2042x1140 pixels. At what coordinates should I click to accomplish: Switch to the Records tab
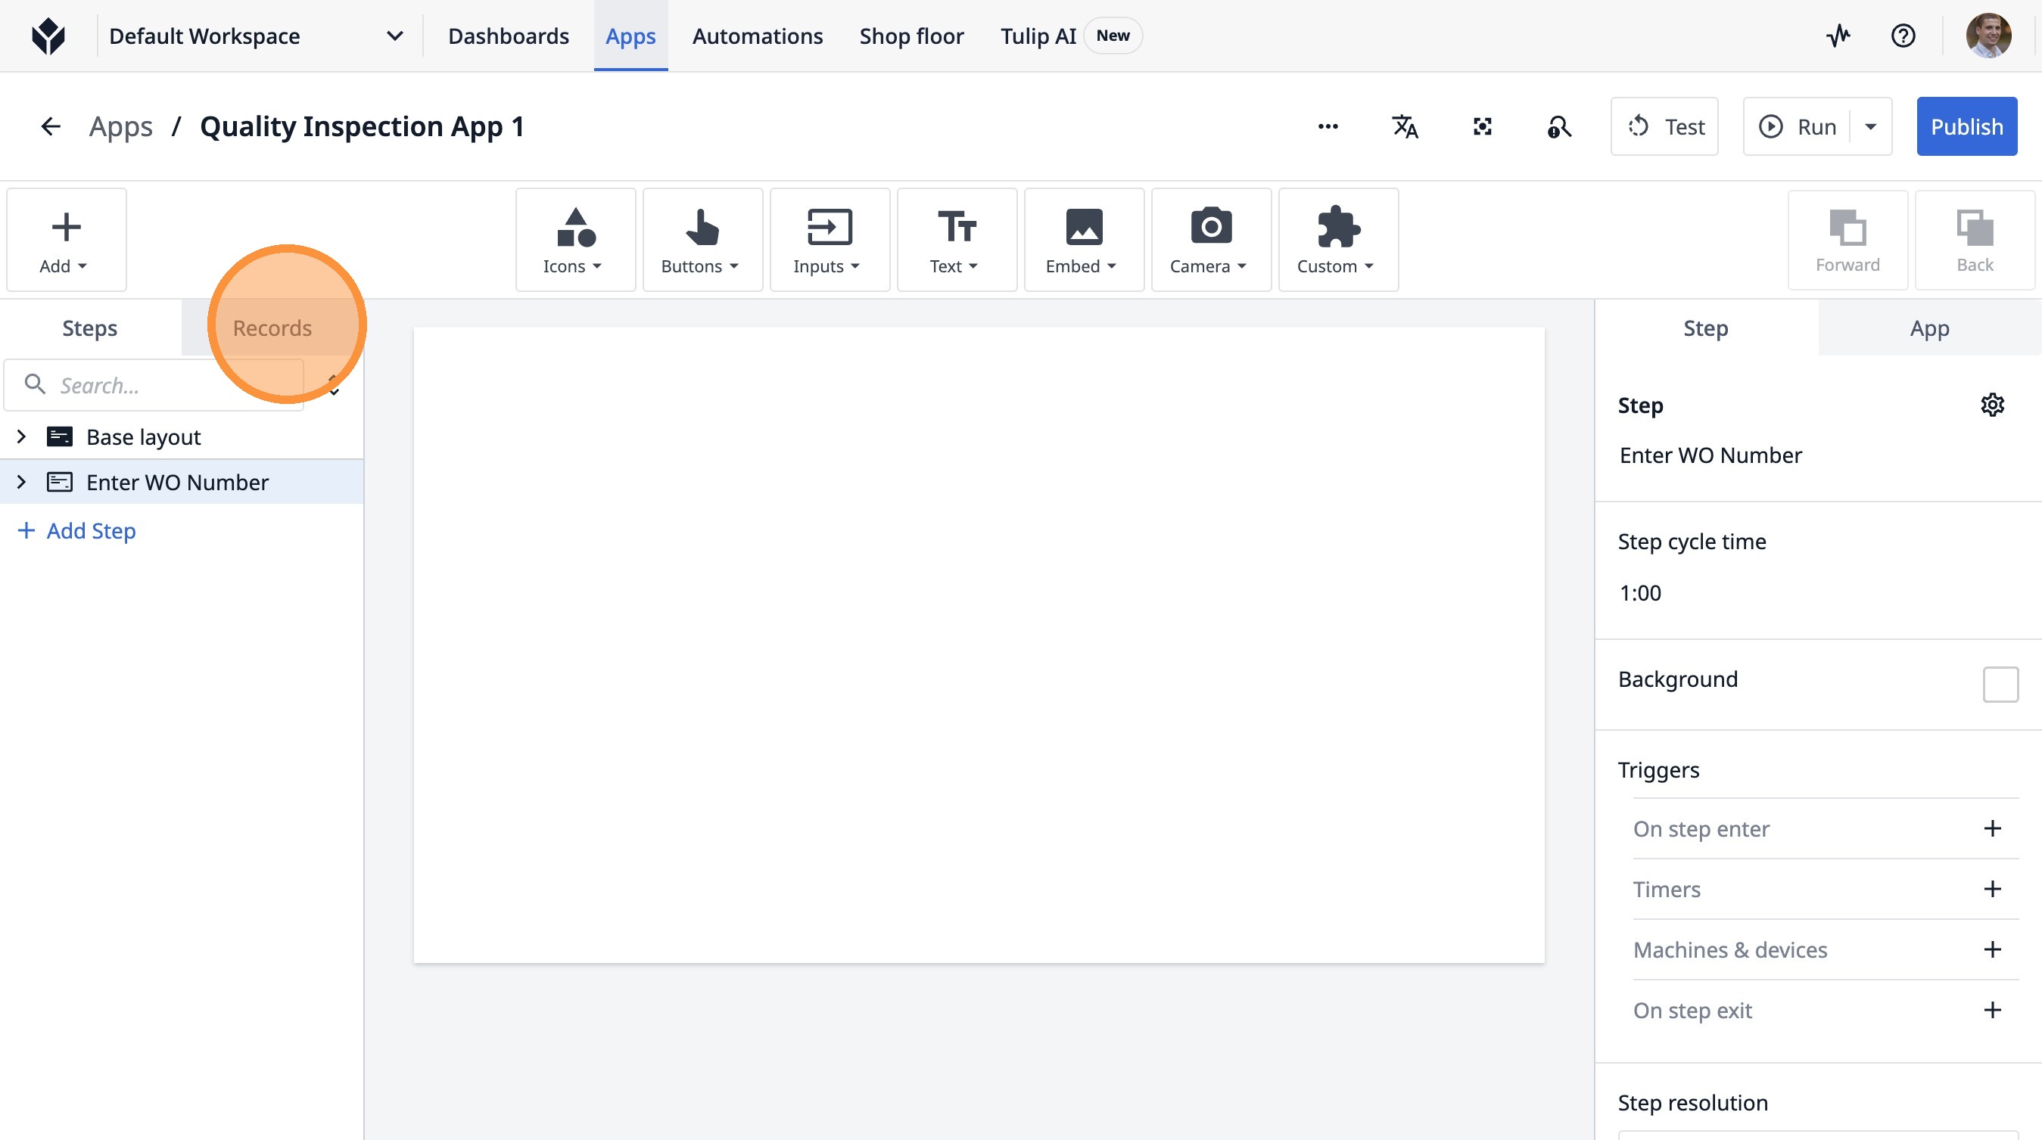click(272, 328)
